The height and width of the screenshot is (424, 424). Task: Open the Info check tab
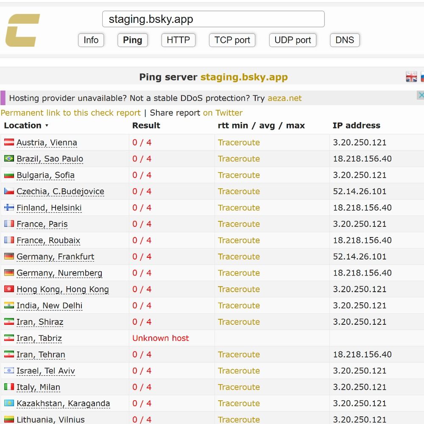(91, 40)
